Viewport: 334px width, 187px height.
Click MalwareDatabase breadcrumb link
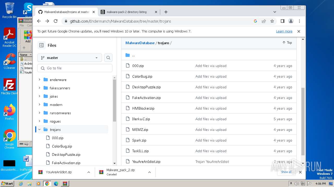(x=140, y=43)
